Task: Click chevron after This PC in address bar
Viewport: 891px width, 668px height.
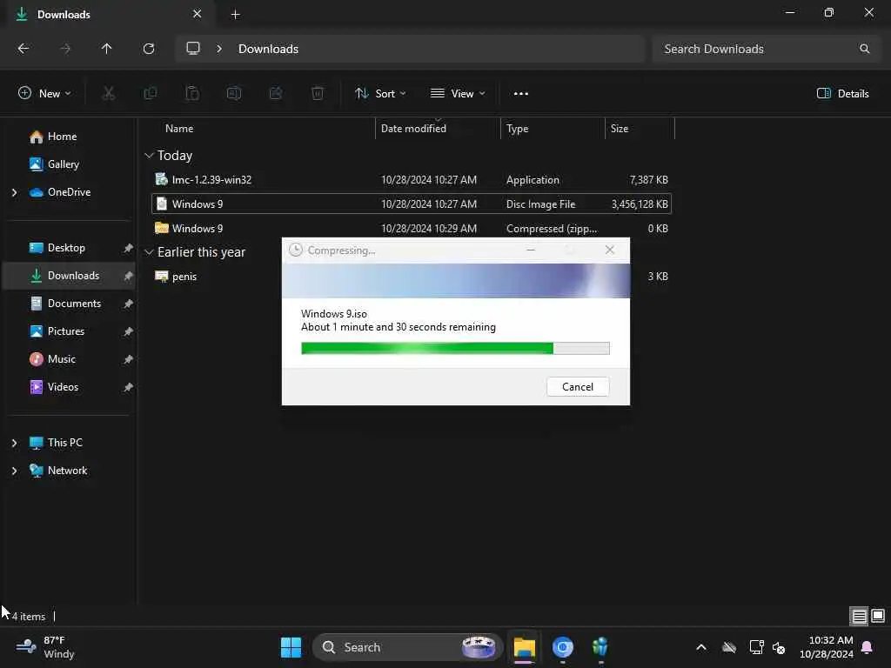Action: coord(218,49)
